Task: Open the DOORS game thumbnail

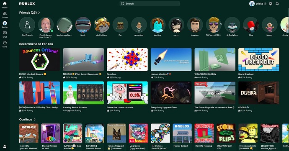Action: click(x=259, y=93)
